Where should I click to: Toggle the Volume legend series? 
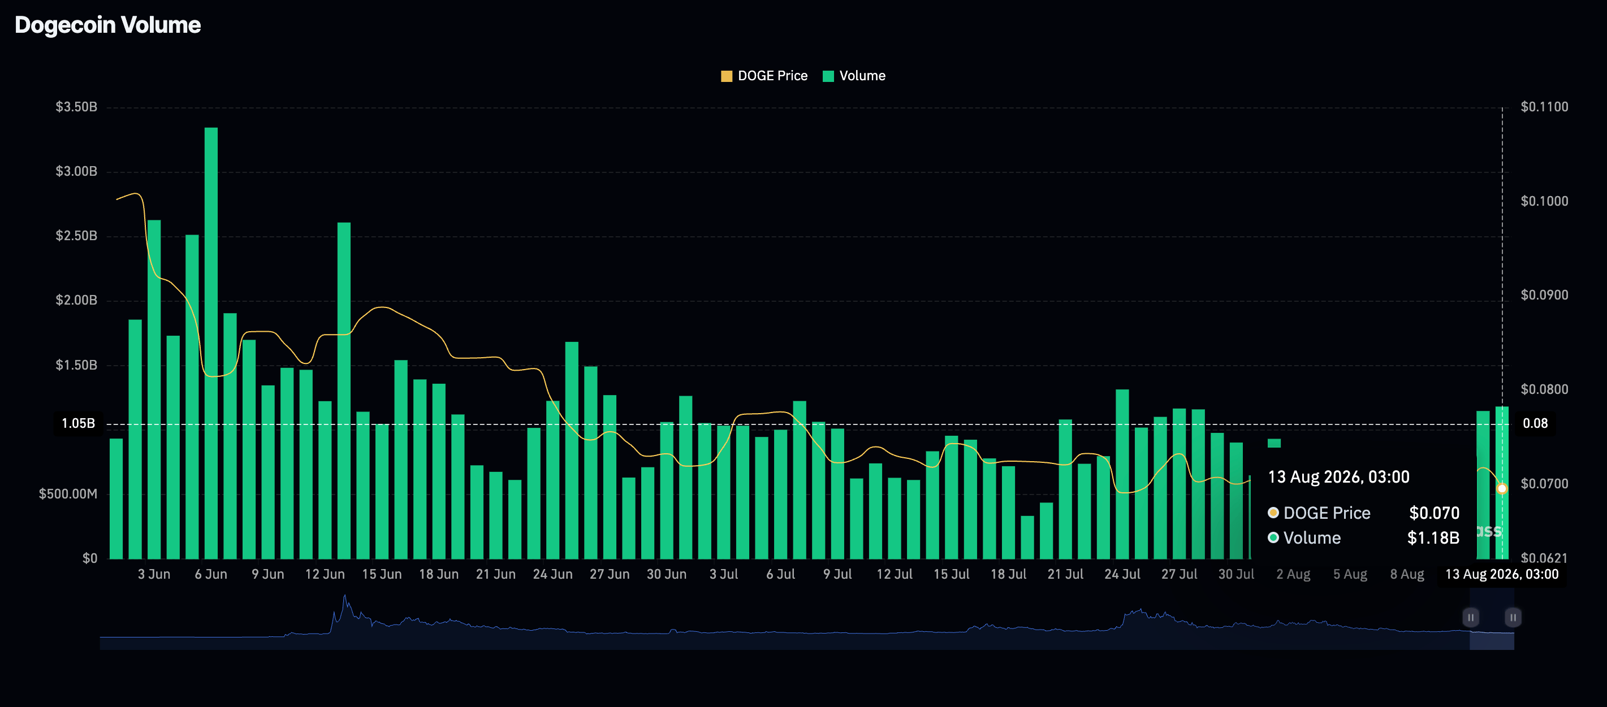[x=854, y=76]
